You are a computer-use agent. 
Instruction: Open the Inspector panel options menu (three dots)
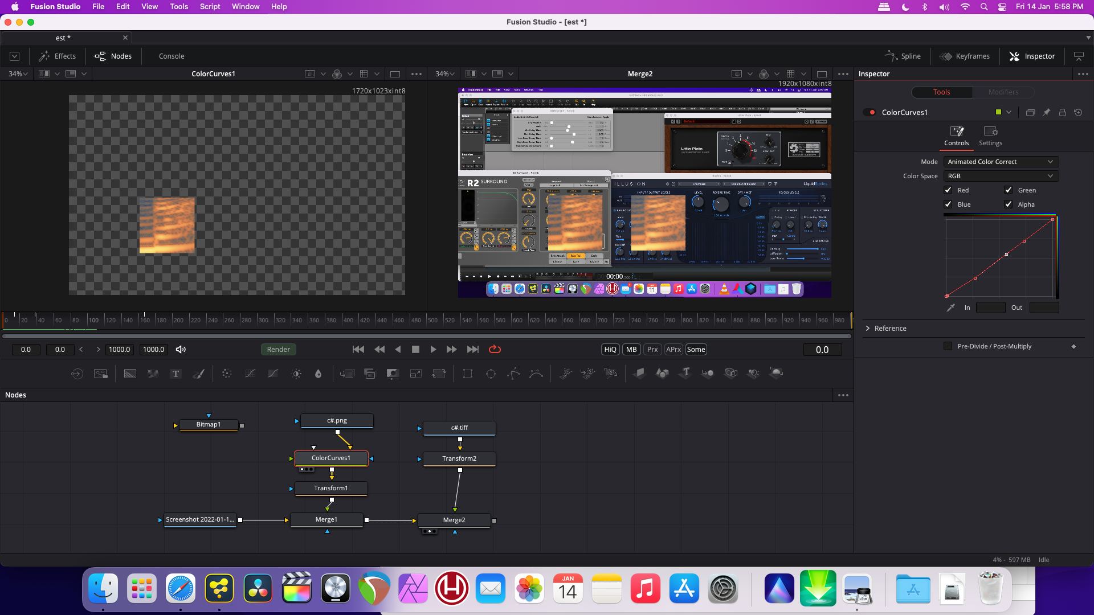[1083, 74]
